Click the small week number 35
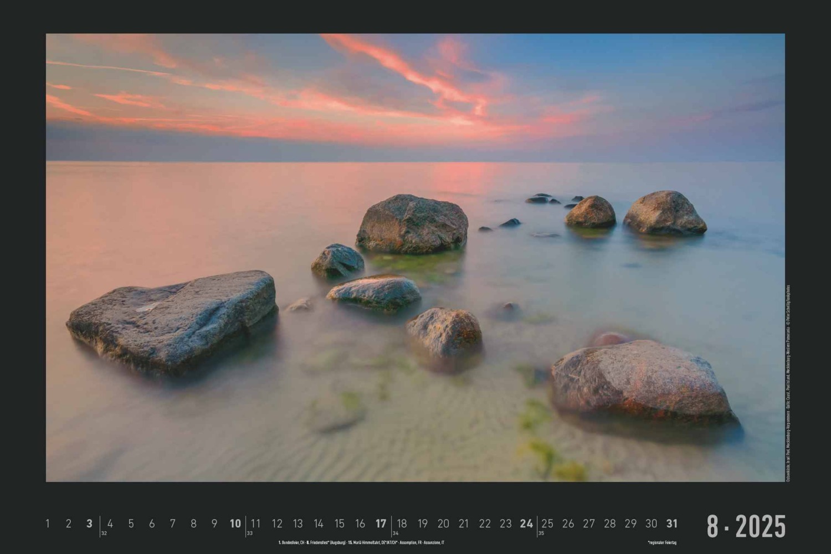831x554 pixels. [x=541, y=534]
